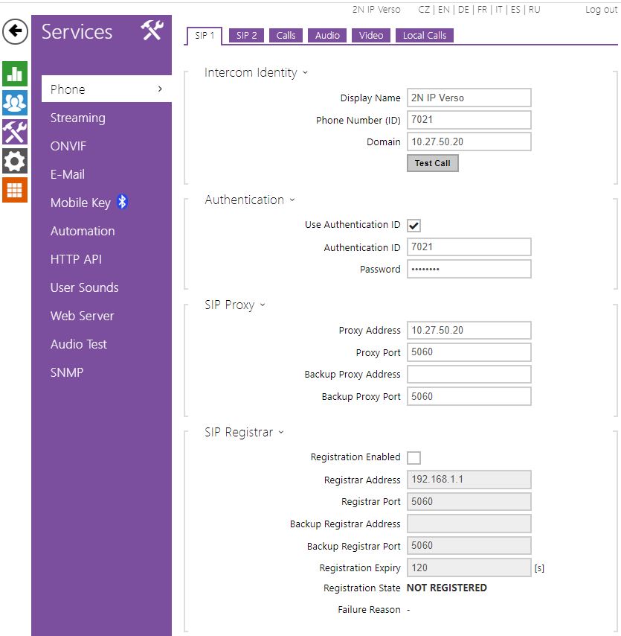Switch to the SIP 2 tab
Screen dimensions: 621x636
(246, 35)
